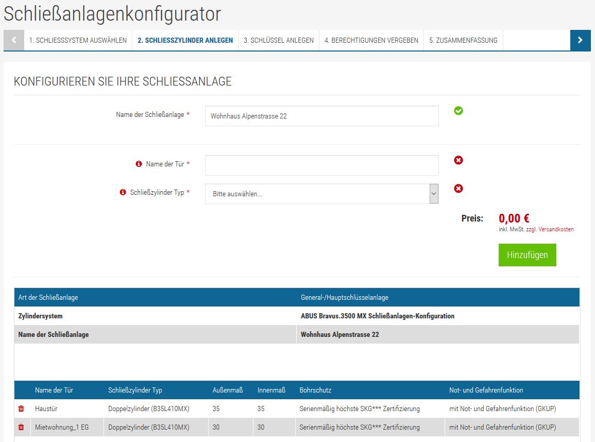This screenshot has height=442, width=595.
Task: Open '4. Berechtigungen vergeben' step
Action: pyautogui.click(x=371, y=40)
